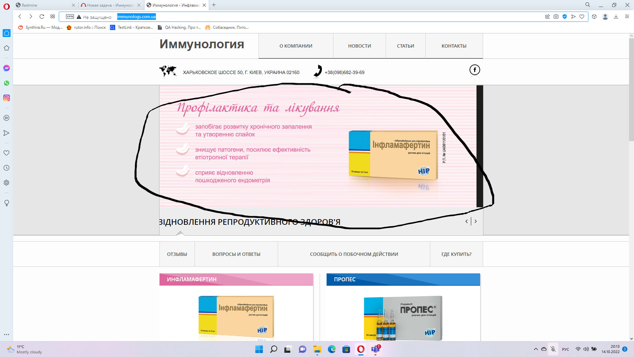Open Messenger from the Opera sidebar
634x357 pixels.
click(x=7, y=68)
